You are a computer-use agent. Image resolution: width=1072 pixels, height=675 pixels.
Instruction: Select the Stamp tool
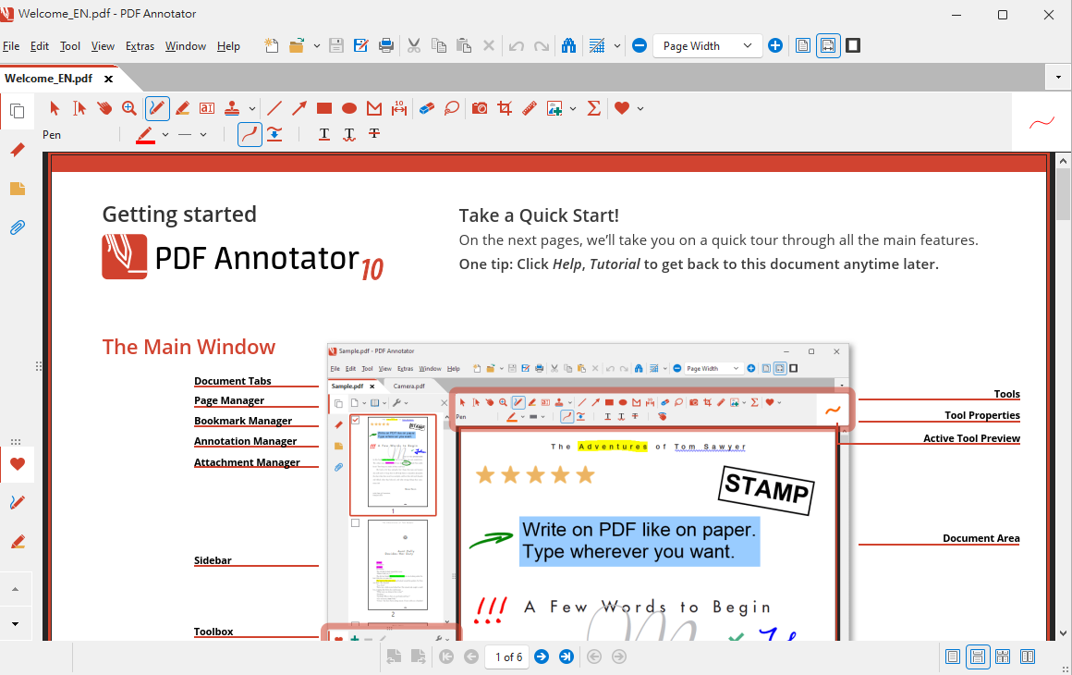[233, 108]
